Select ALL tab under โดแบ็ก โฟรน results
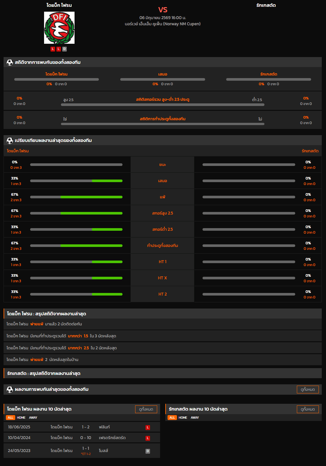 pyautogui.click(x=10, y=418)
